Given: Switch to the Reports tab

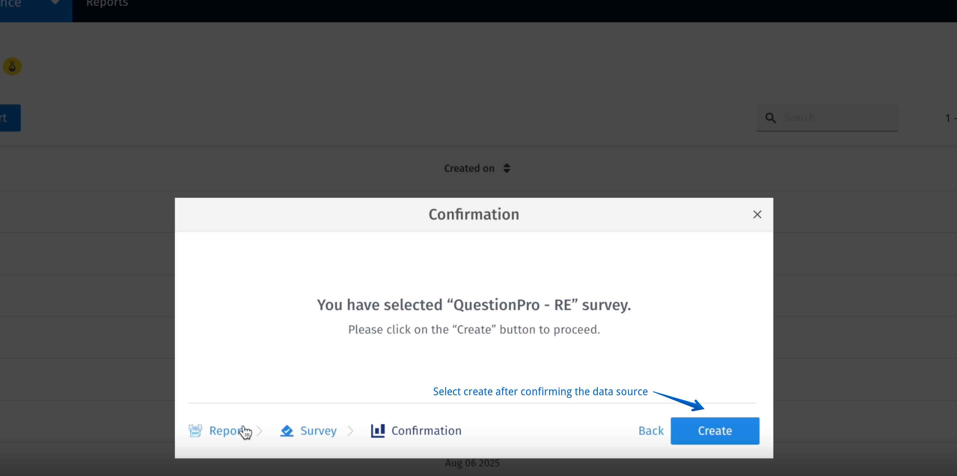Looking at the screenshot, I should click(x=107, y=4).
